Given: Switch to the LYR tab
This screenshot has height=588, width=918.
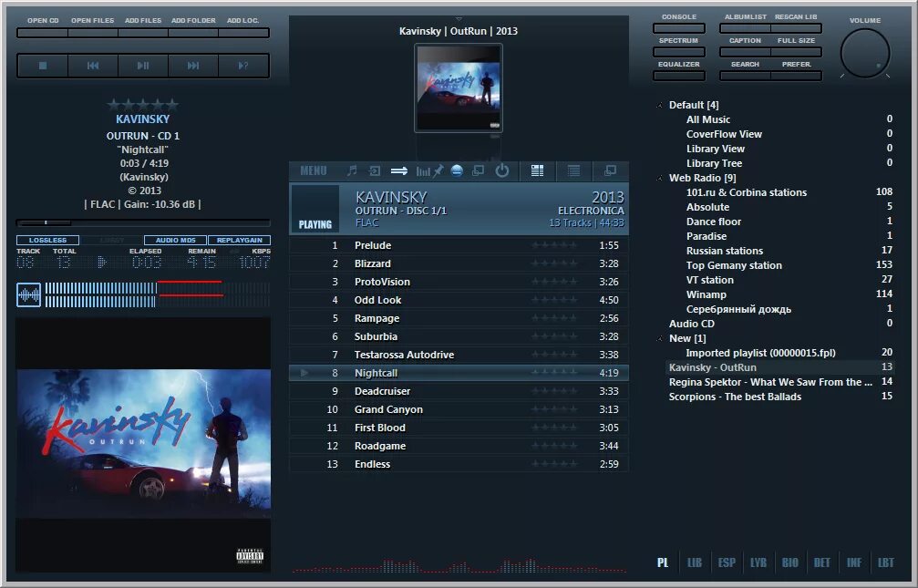Looking at the screenshot, I should coord(758,562).
